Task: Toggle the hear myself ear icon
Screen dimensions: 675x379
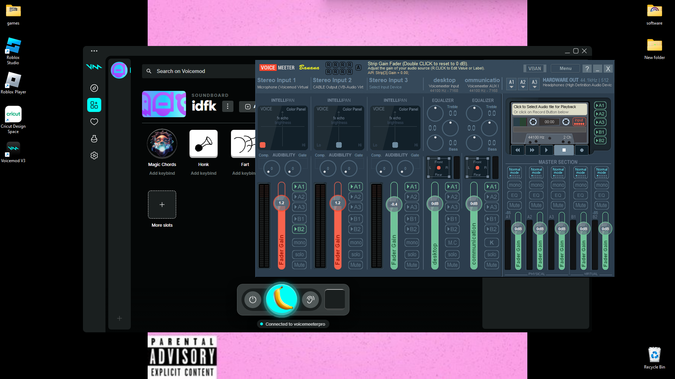Action: click(x=310, y=299)
